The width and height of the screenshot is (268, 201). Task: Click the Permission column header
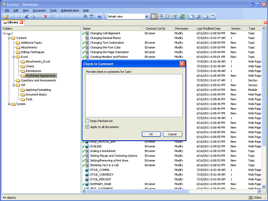click(x=185, y=28)
